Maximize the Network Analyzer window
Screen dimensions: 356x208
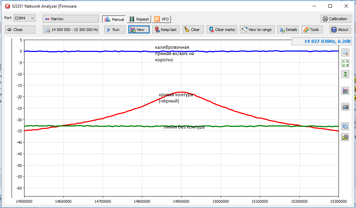tap(330, 6)
